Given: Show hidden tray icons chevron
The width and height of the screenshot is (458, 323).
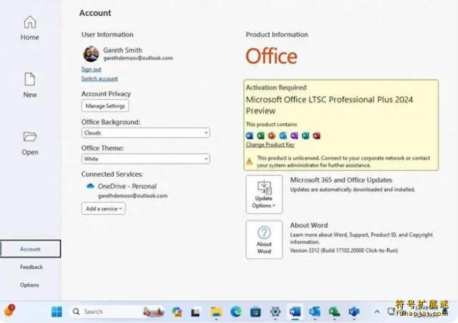Looking at the screenshot, I should coord(377,312).
